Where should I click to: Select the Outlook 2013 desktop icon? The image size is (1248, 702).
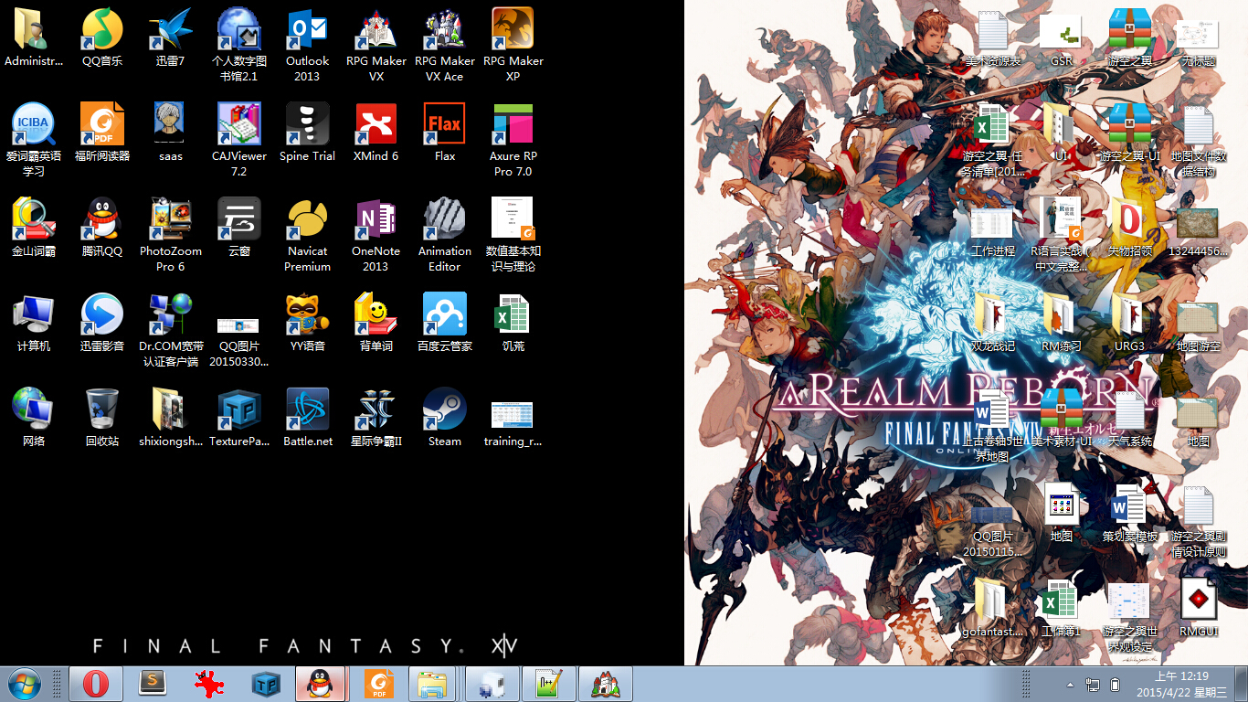coord(308,46)
